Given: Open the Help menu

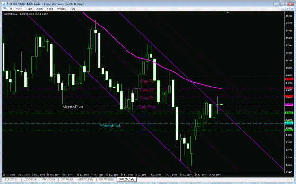Looking at the screenshot, I should (x=72, y=9).
